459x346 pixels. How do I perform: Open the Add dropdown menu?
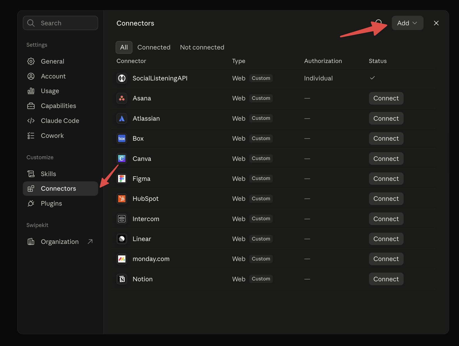tap(407, 23)
